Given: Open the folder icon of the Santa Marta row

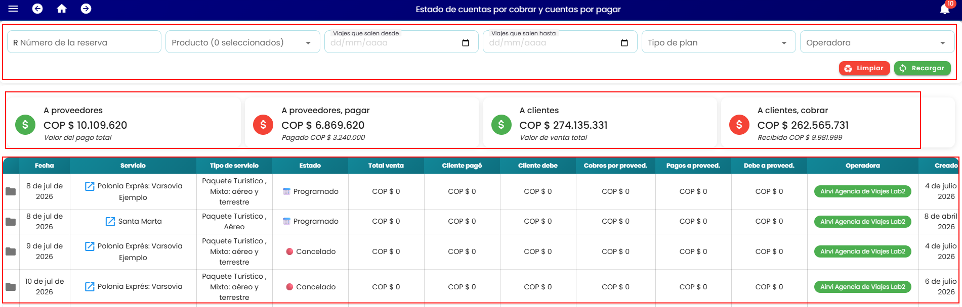Looking at the screenshot, I should [x=11, y=222].
